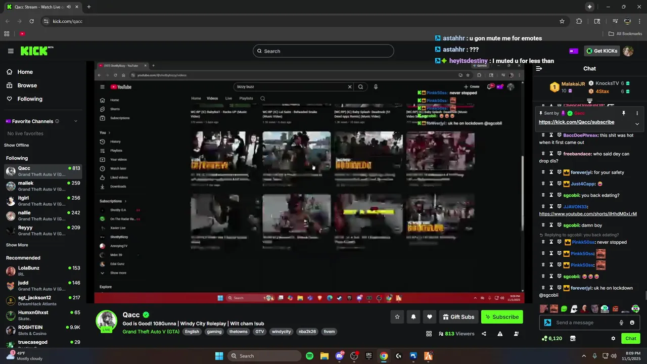
Task: Open the Kick hamburger sidebar menu
Action: [11, 51]
